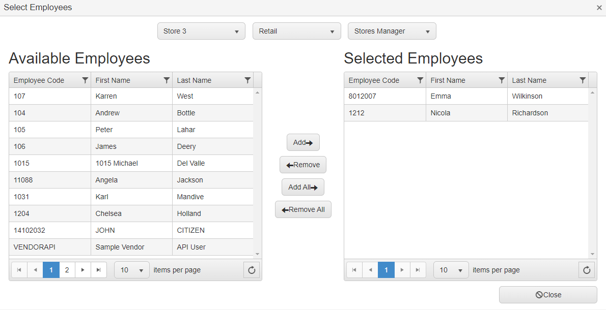Open Last Name filter in Available Employees

click(x=247, y=80)
